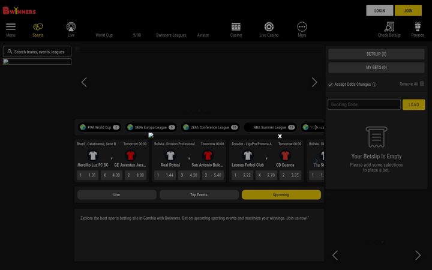Screen dimensions: 432x270
Task: Bet on GE Juventus win at 8.00
Action: pos(136,175)
